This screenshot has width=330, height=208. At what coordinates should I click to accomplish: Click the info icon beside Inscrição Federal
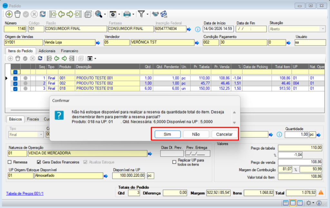(x=198, y=29)
